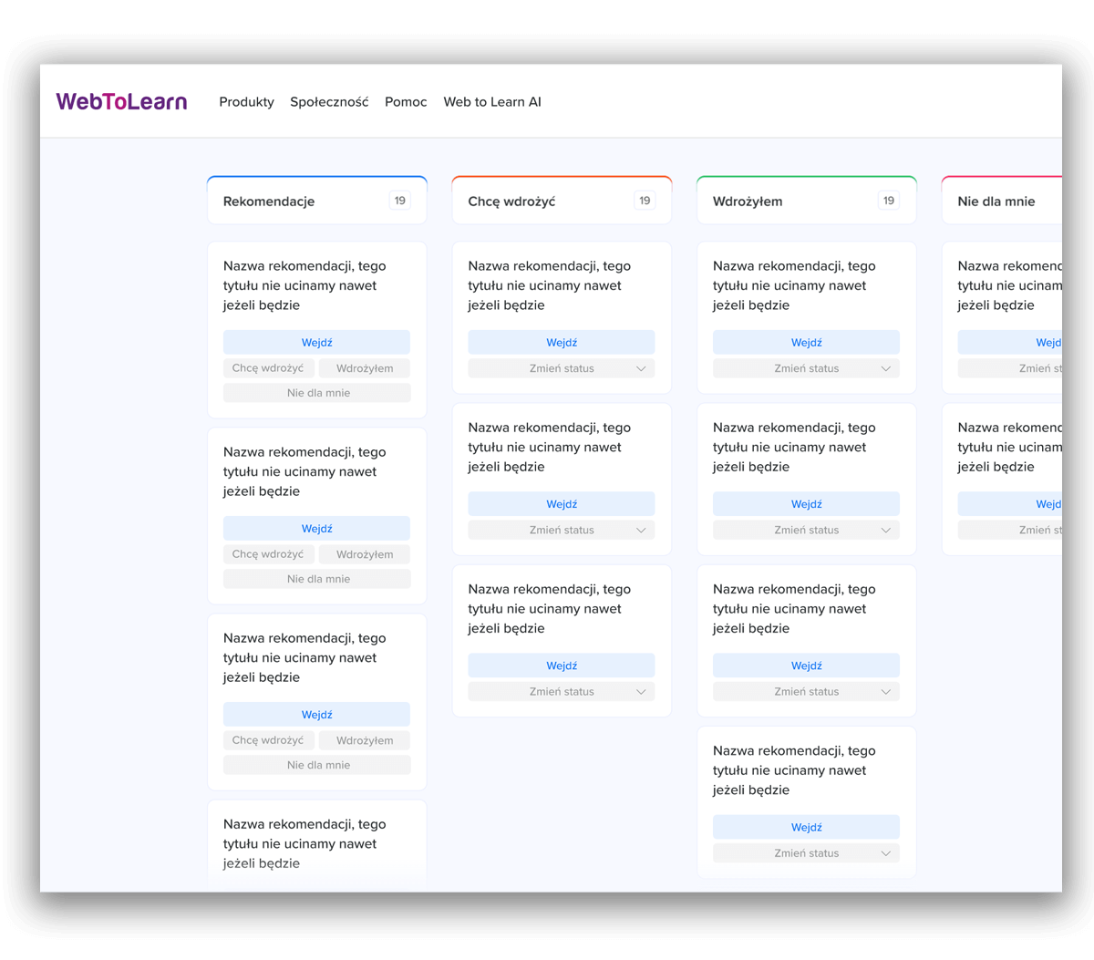Click the count badge in Wdrożyłem header

pos(888,201)
